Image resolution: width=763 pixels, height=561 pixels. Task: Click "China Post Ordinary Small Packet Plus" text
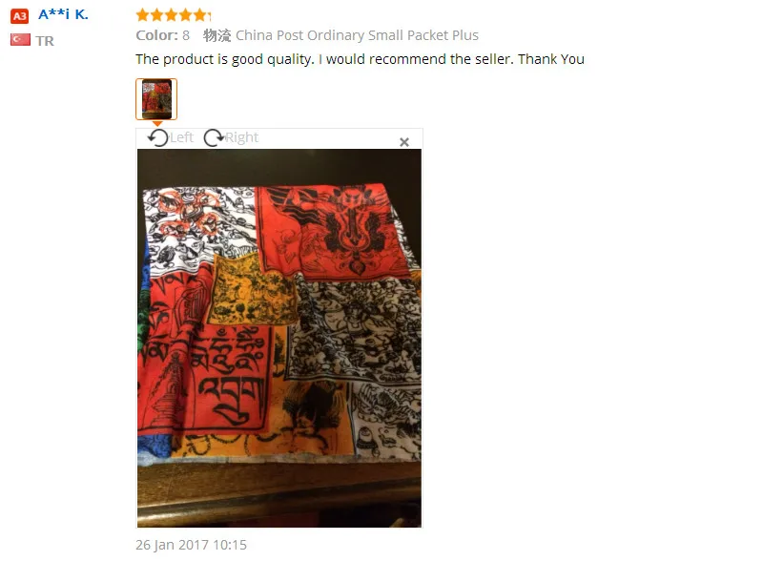(x=357, y=35)
